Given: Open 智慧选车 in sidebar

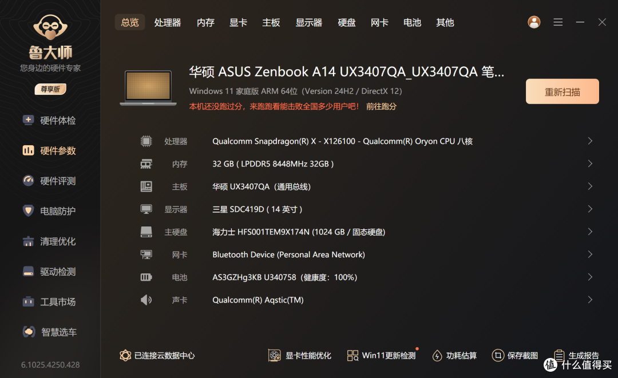Looking at the screenshot, I should (x=50, y=332).
